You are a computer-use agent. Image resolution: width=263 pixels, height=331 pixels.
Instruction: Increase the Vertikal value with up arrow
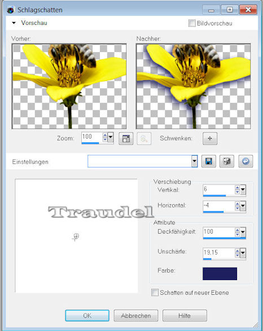click(237, 187)
